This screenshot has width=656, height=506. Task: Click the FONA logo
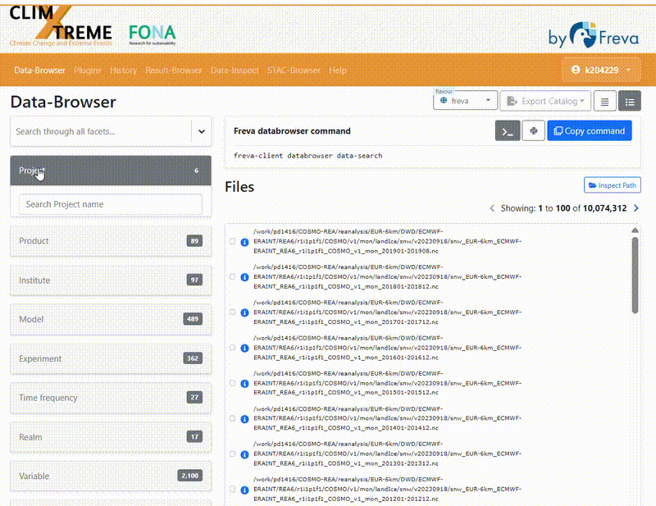[x=153, y=34]
